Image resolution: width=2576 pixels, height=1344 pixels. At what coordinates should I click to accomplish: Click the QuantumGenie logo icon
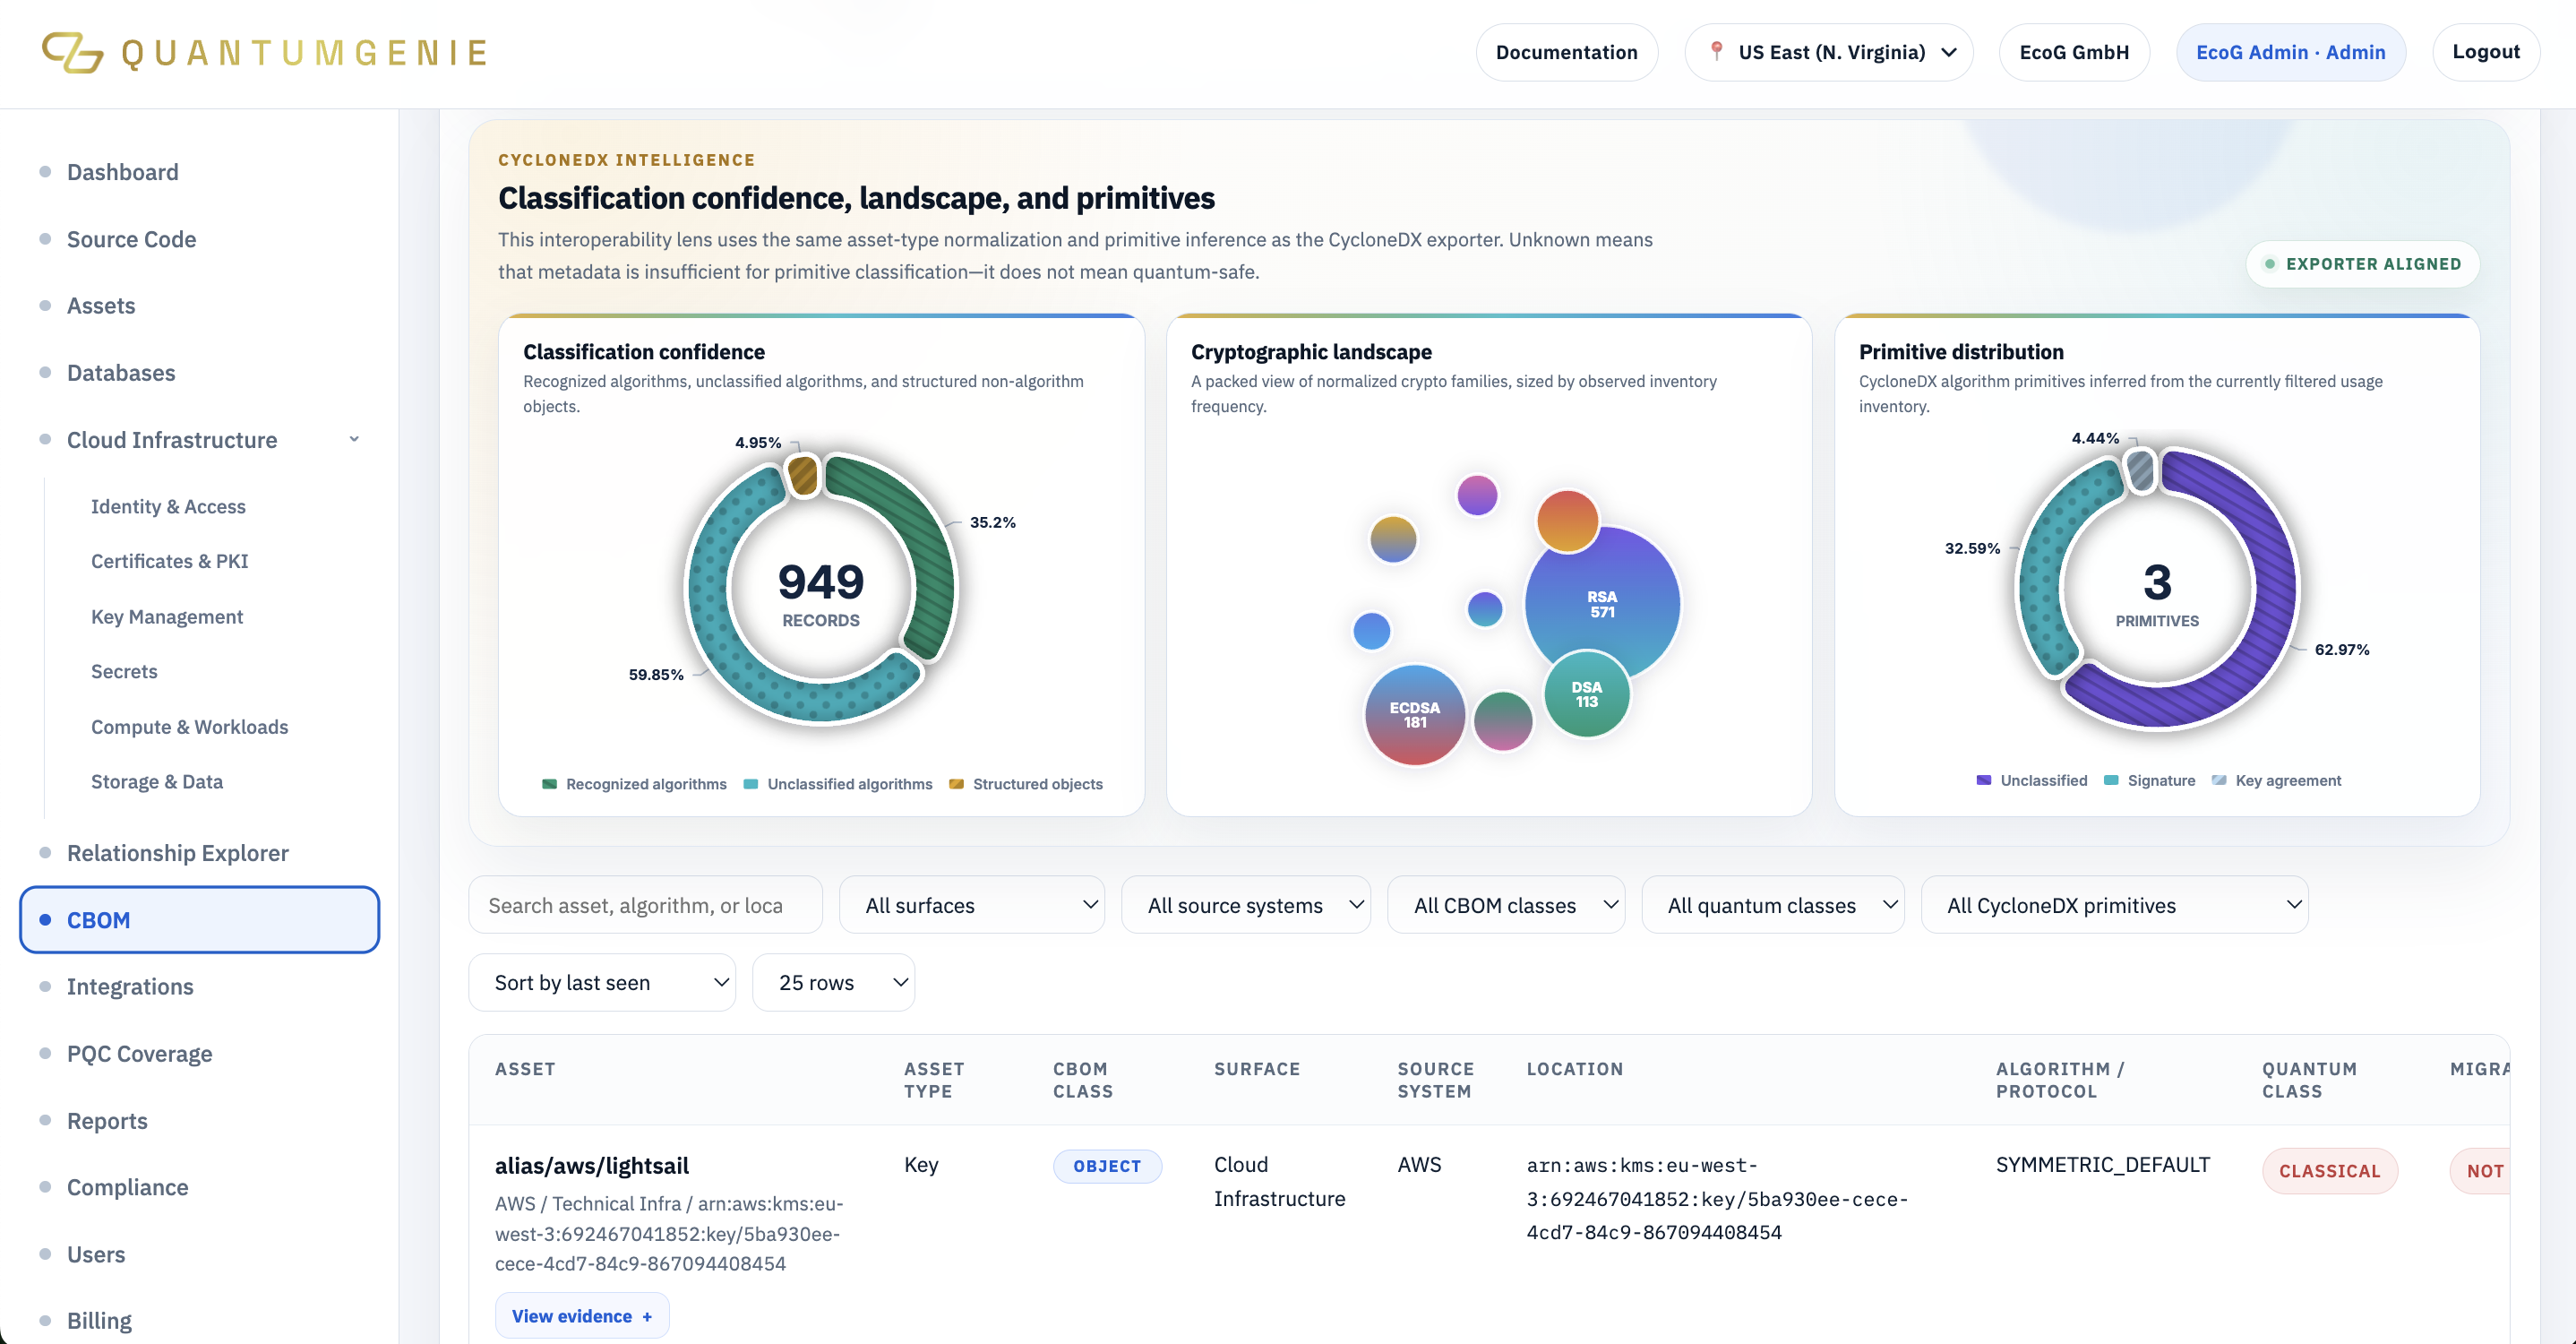pos(72,52)
